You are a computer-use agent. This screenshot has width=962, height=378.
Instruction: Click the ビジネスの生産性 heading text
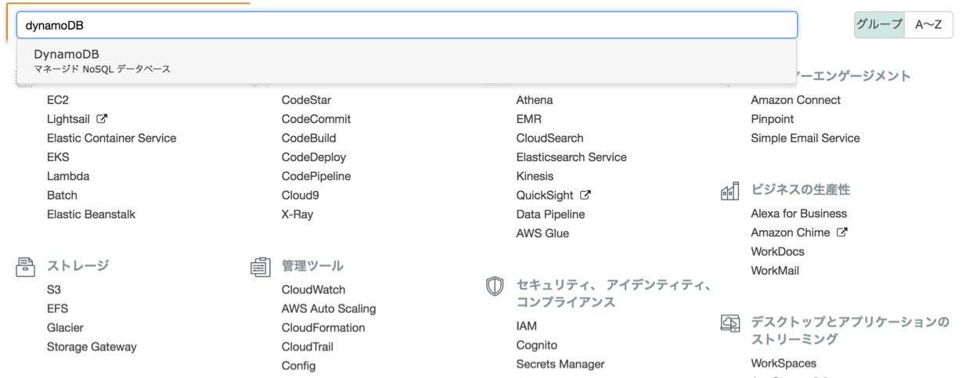point(800,190)
